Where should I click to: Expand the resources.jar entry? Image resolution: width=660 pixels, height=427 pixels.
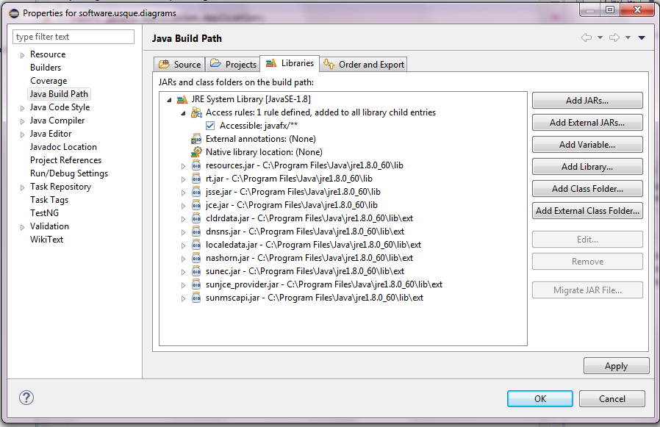coord(183,166)
